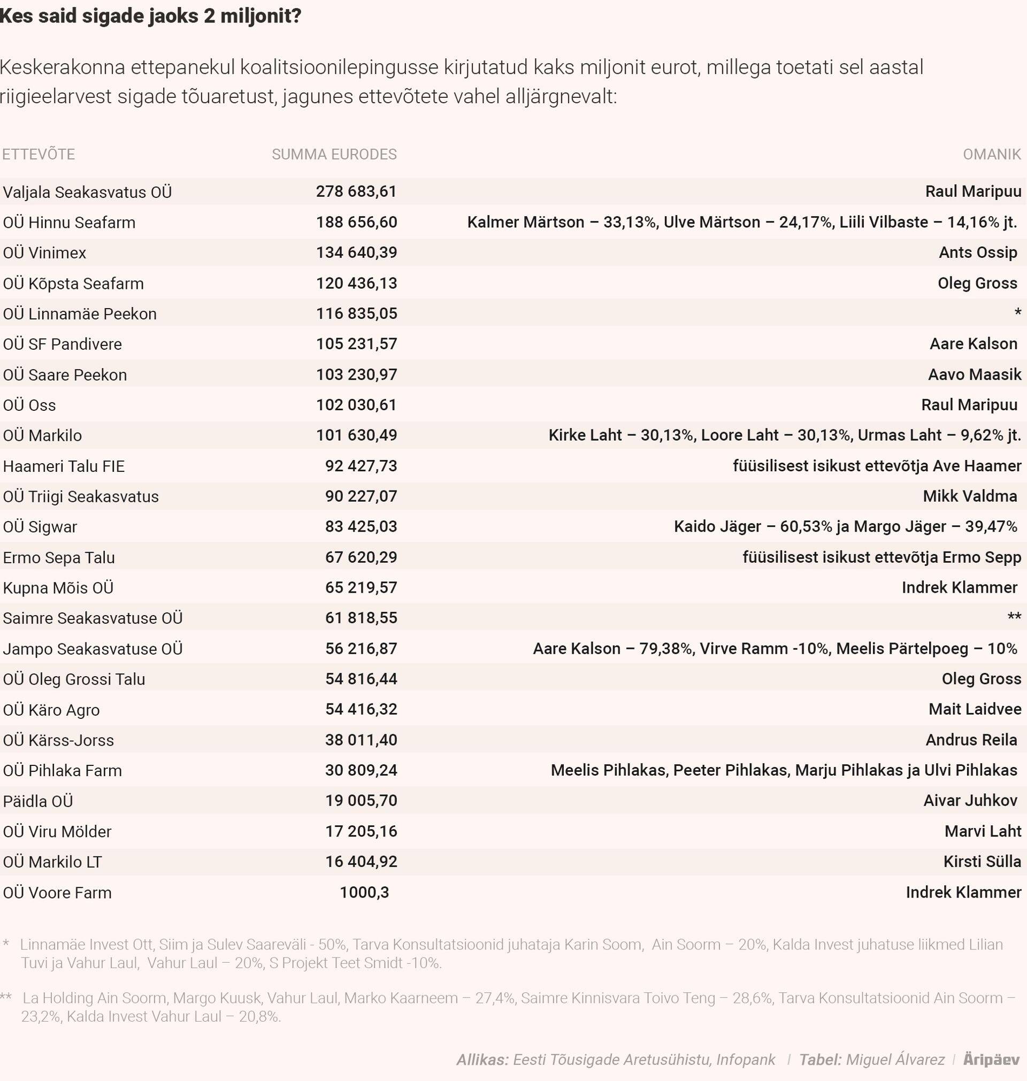Select the Valjala Seakasvatus OÜ row name

point(87,192)
